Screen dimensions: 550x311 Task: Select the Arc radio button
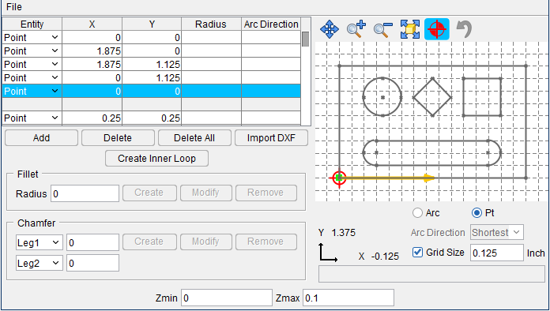pos(417,212)
